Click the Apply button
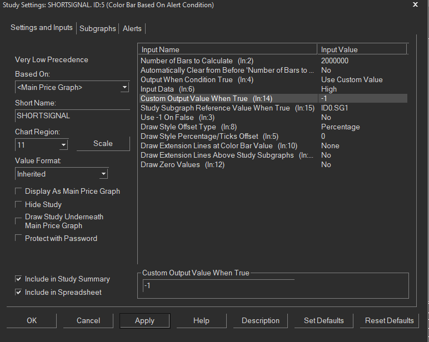Image resolution: width=429 pixels, height=342 pixels. pyautogui.click(x=144, y=321)
